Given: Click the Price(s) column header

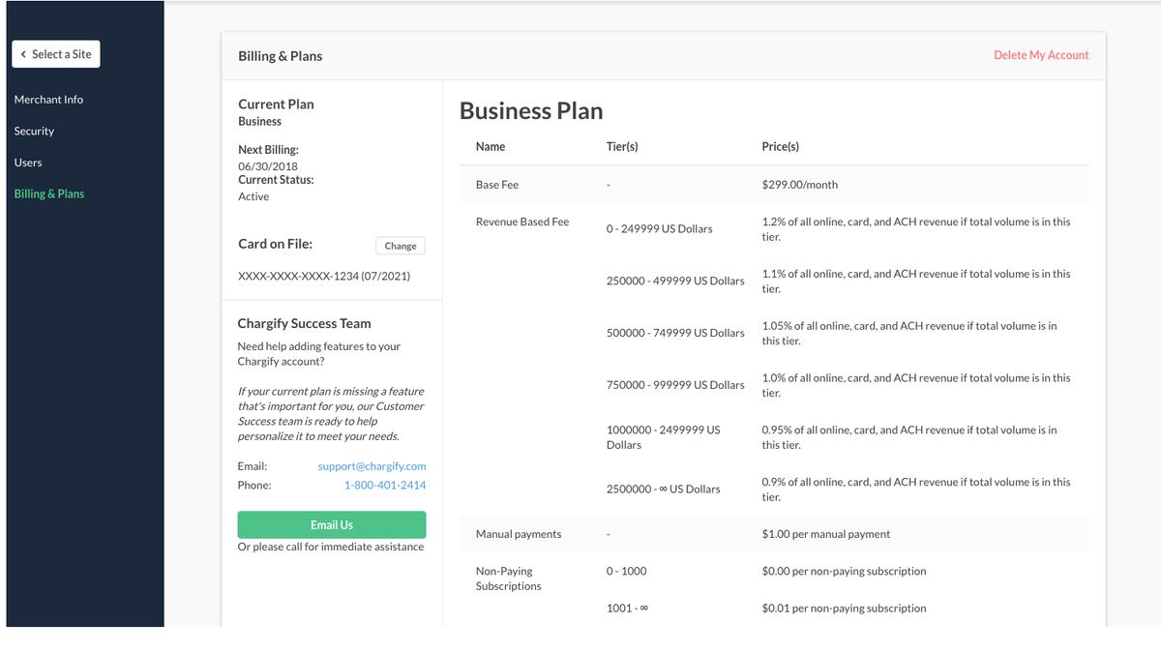Looking at the screenshot, I should click(781, 147).
